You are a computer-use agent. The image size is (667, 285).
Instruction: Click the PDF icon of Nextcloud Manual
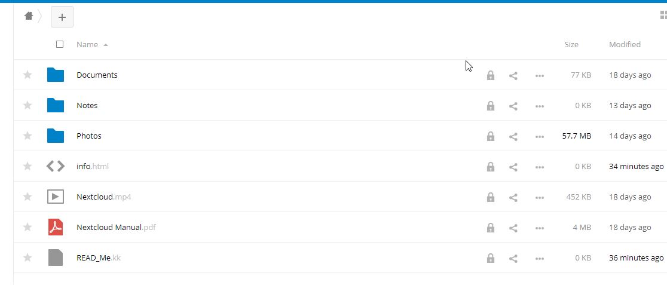[x=56, y=227]
